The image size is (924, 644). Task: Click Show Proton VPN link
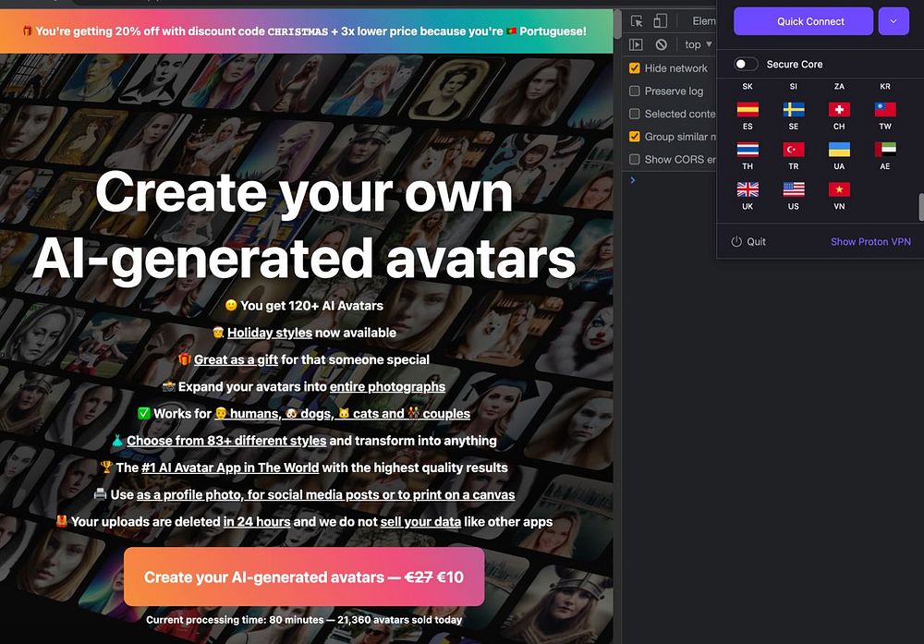870,241
